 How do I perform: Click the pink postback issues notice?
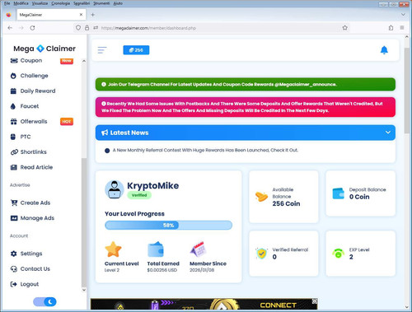coord(246,107)
